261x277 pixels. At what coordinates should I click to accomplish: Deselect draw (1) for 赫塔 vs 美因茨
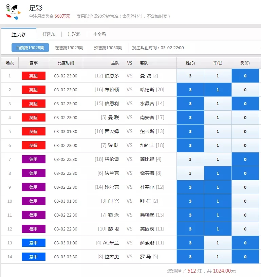pos(218,229)
